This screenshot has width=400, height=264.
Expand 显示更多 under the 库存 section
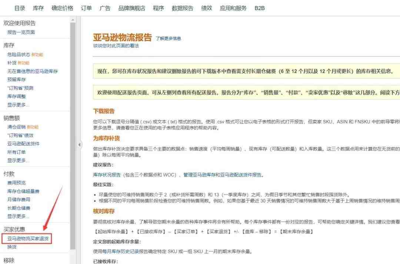click(x=18, y=105)
